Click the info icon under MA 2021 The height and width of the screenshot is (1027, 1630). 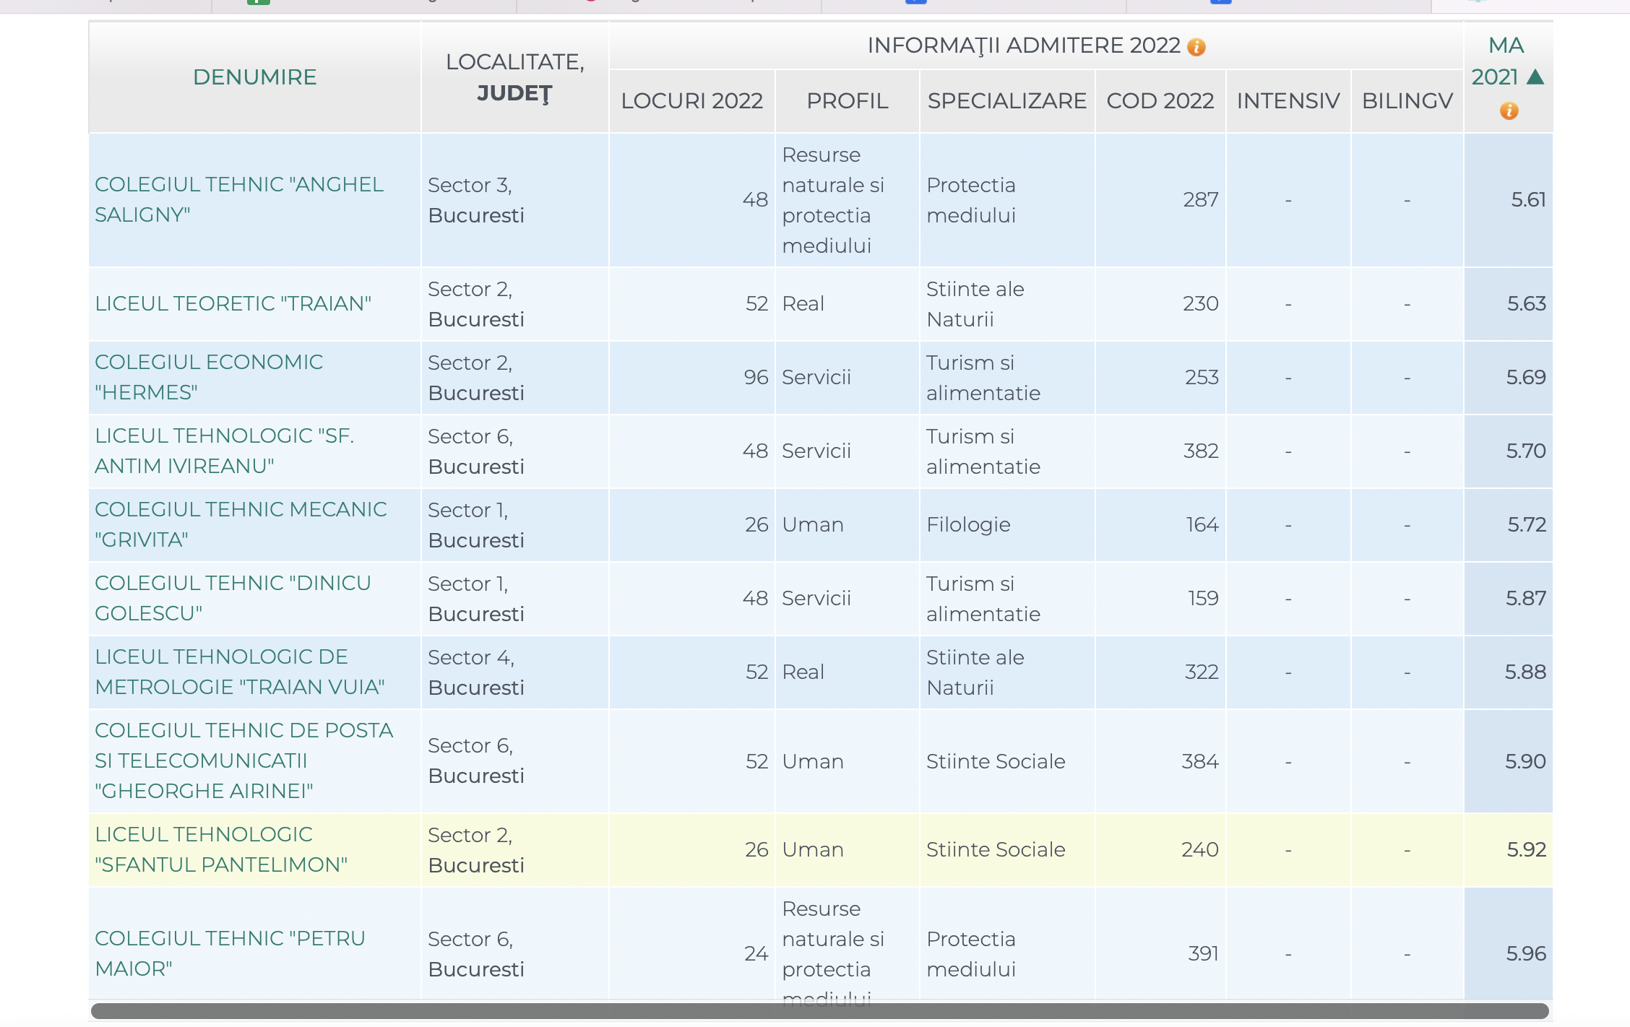[x=1509, y=110]
